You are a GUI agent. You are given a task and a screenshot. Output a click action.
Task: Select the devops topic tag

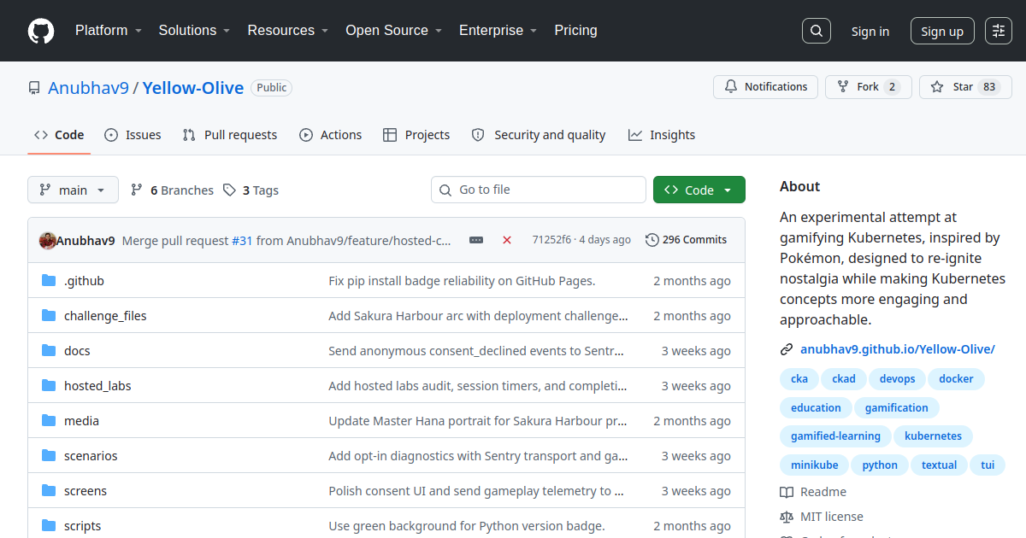(x=898, y=379)
